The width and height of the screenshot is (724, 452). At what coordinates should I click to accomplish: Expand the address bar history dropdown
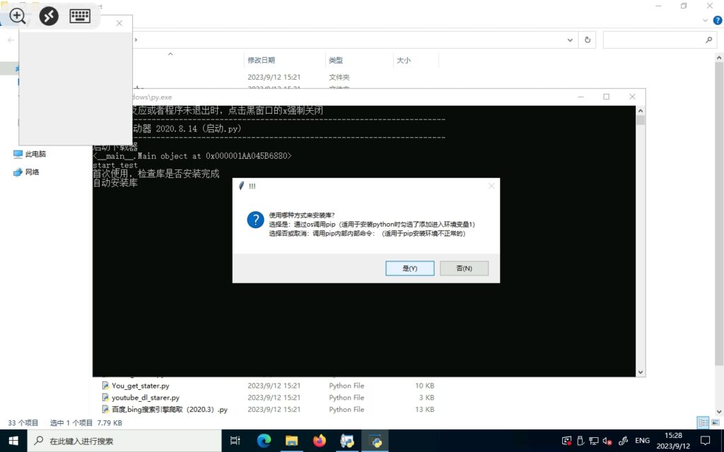point(571,40)
